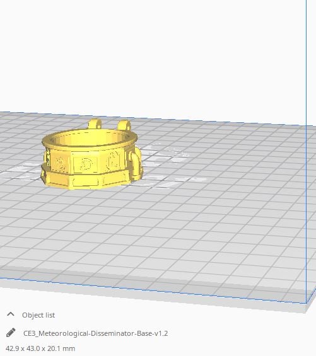Collapse the Object list chevron
Image resolution: width=316 pixels, height=356 pixels.
click(x=11, y=314)
